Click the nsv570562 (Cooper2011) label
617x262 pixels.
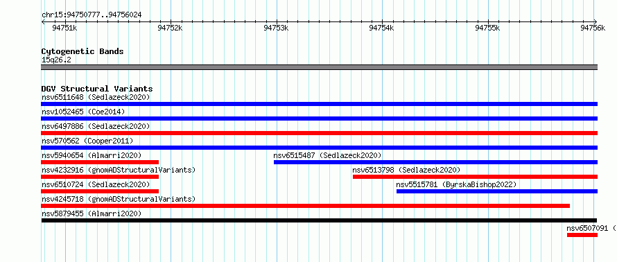point(87,141)
